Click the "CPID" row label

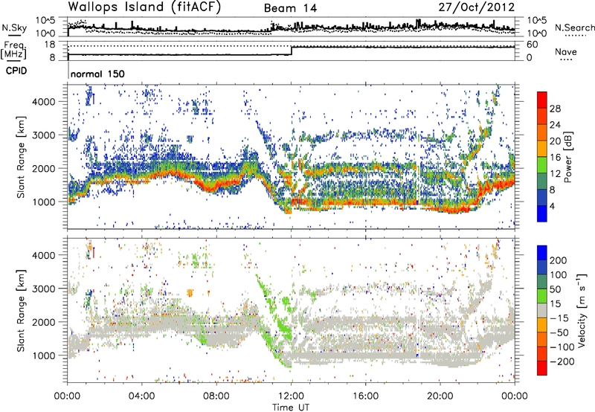coord(16,71)
